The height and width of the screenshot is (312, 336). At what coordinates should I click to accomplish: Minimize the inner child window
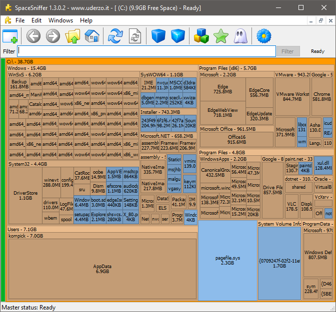[311, 21]
